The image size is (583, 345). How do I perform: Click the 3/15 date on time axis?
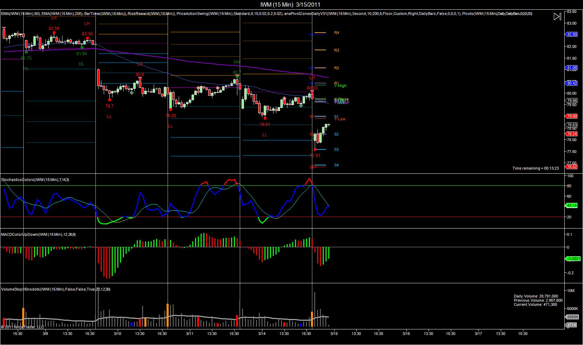pyautogui.click(x=334, y=334)
